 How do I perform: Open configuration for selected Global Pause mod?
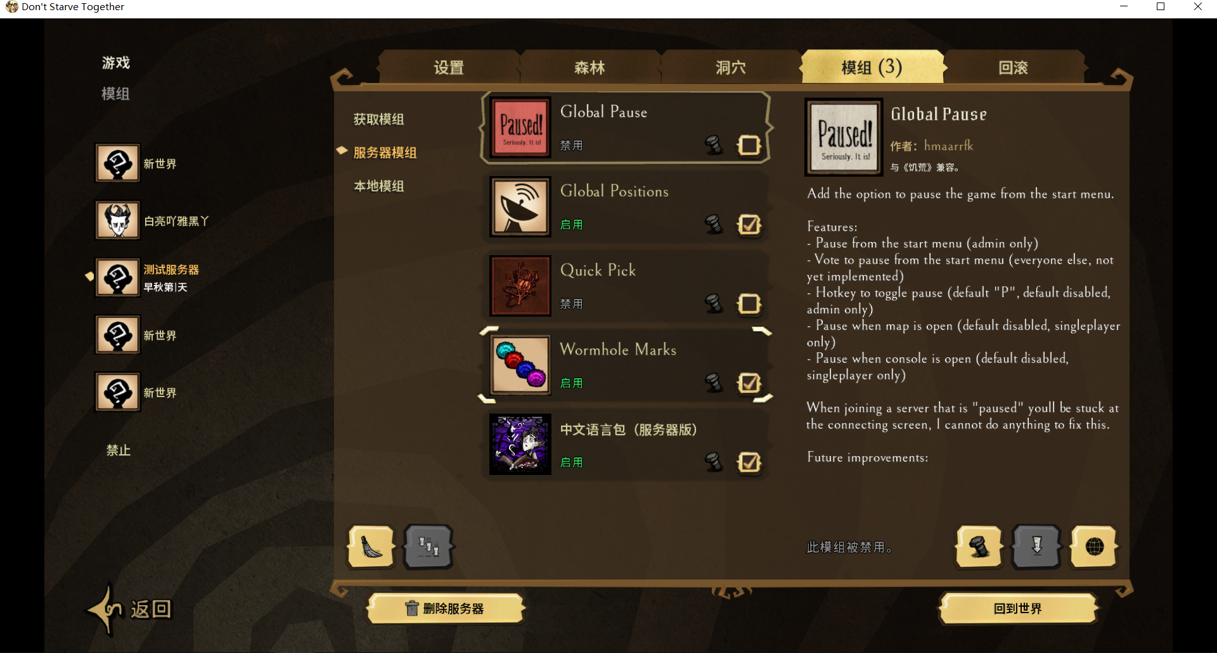pos(979,546)
